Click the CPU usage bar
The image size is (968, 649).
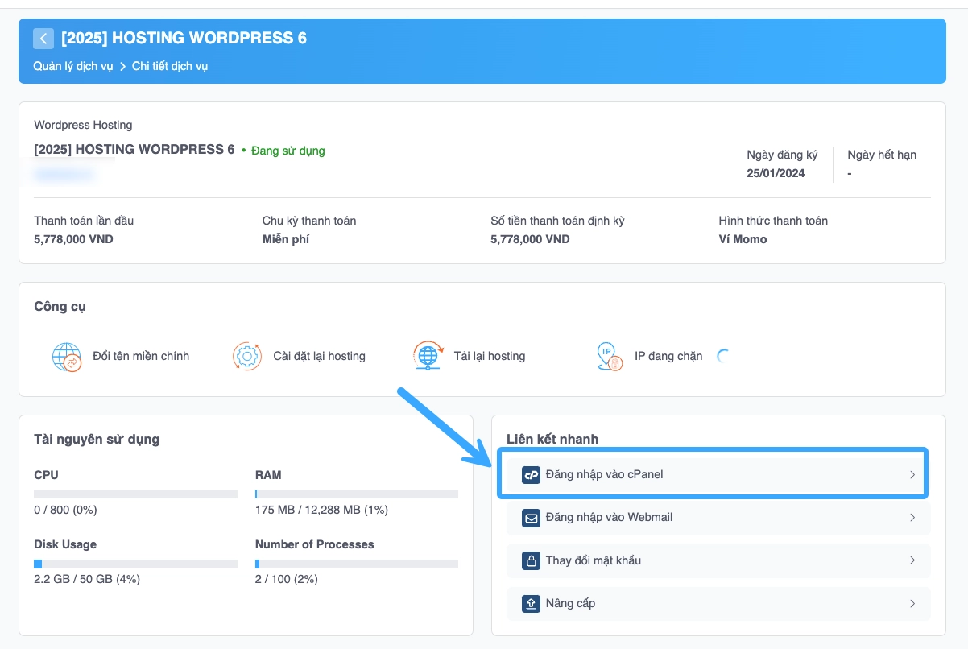point(135,494)
